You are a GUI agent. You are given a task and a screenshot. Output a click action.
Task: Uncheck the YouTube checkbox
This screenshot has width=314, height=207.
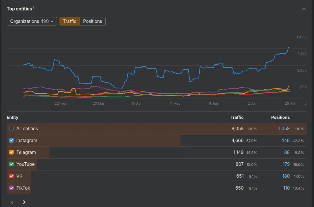(11, 164)
